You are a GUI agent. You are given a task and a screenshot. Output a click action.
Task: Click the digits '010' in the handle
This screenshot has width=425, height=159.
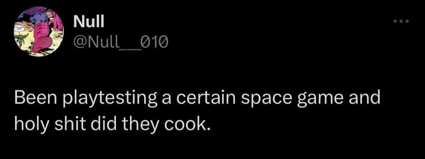pyautogui.click(x=156, y=42)
